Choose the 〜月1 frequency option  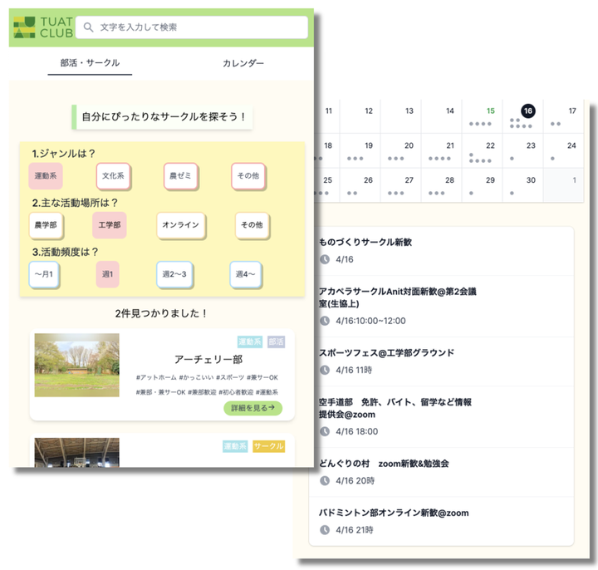44,274
